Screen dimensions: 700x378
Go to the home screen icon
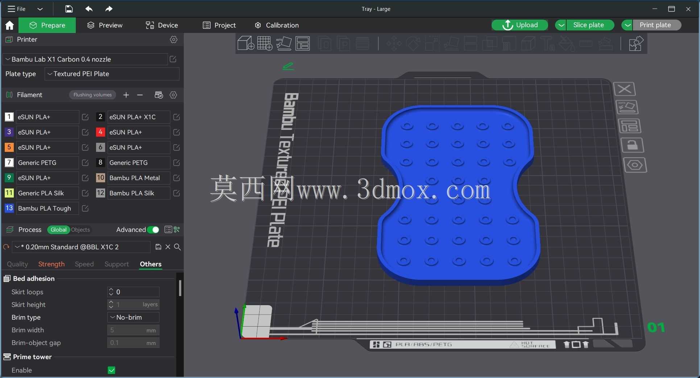pyautogui.click(x=9, y=25)
